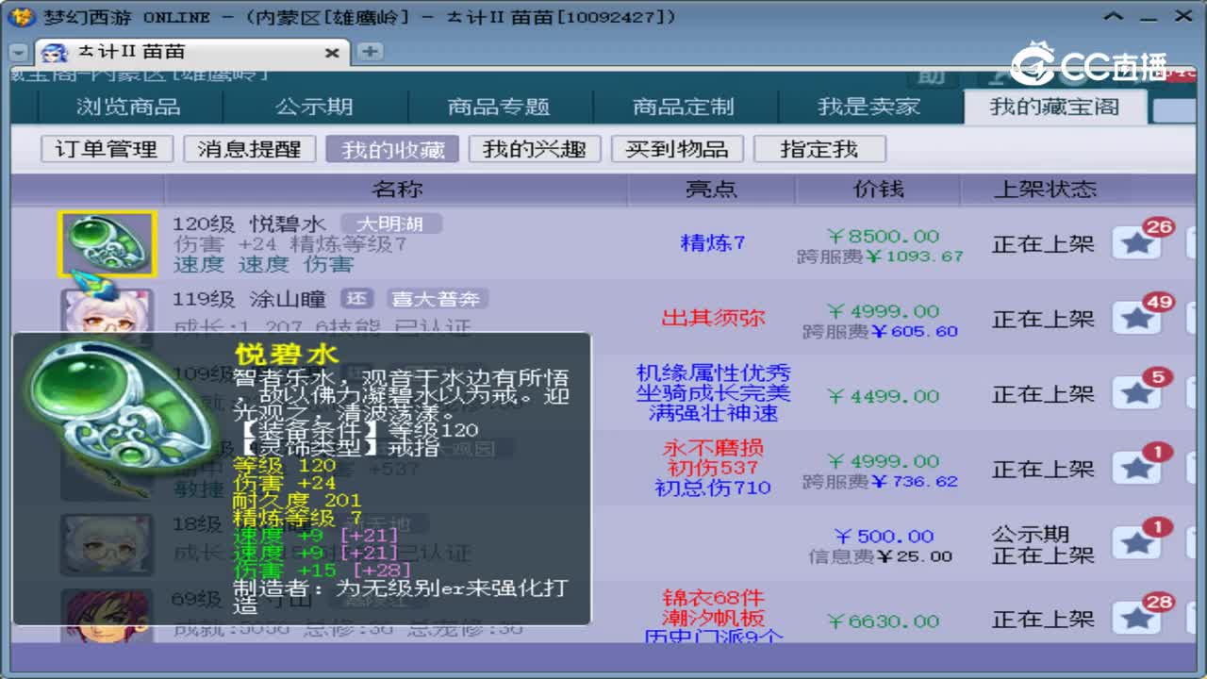The width and height of the screenshot is (1207, 679).
Task: Switch to the 公示期 tab
Action: pyautogui.click(x=314, y=107)
